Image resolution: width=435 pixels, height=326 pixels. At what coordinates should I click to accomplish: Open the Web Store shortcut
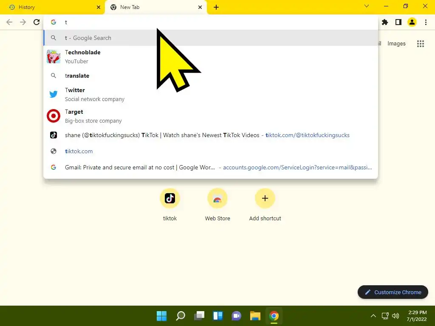(217, 205)
